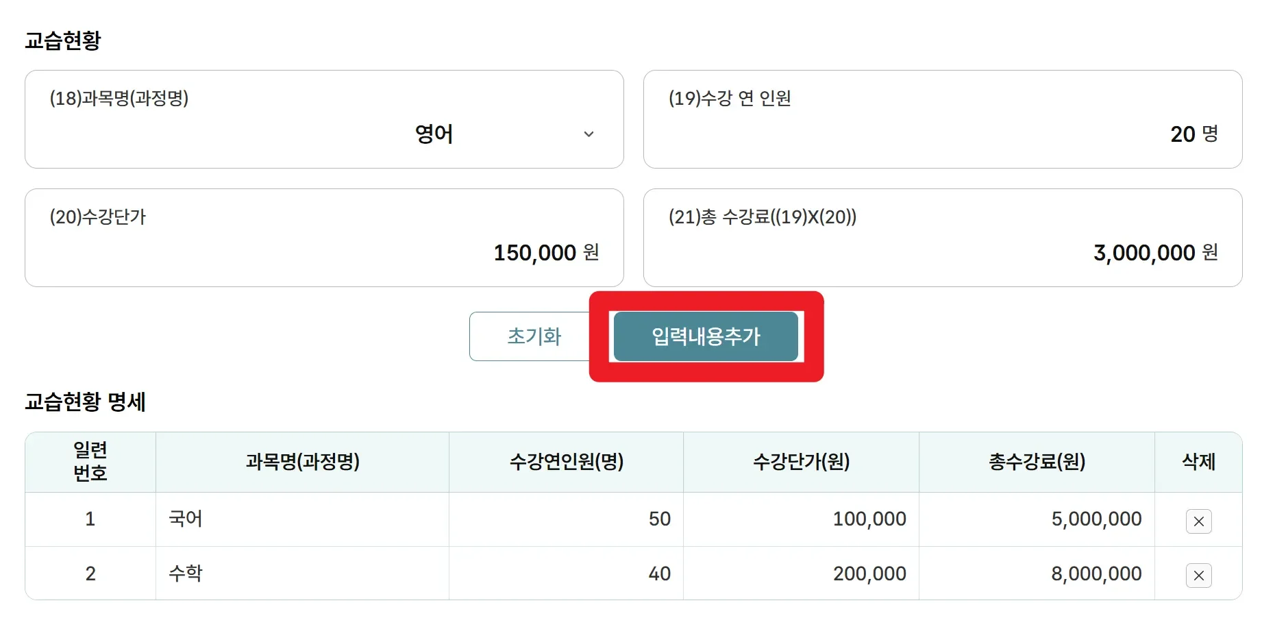Click the 총수강료(원) column header
Image resolution: width=1262 pixels, height=629 pixels.
click(x=1037, y=462)
